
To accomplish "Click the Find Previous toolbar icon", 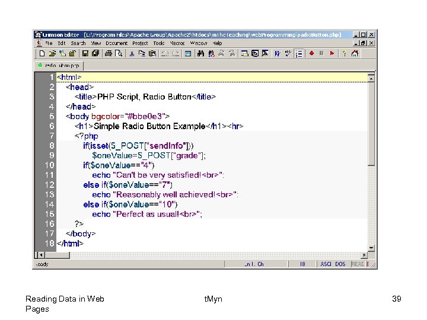I will 232,53.
